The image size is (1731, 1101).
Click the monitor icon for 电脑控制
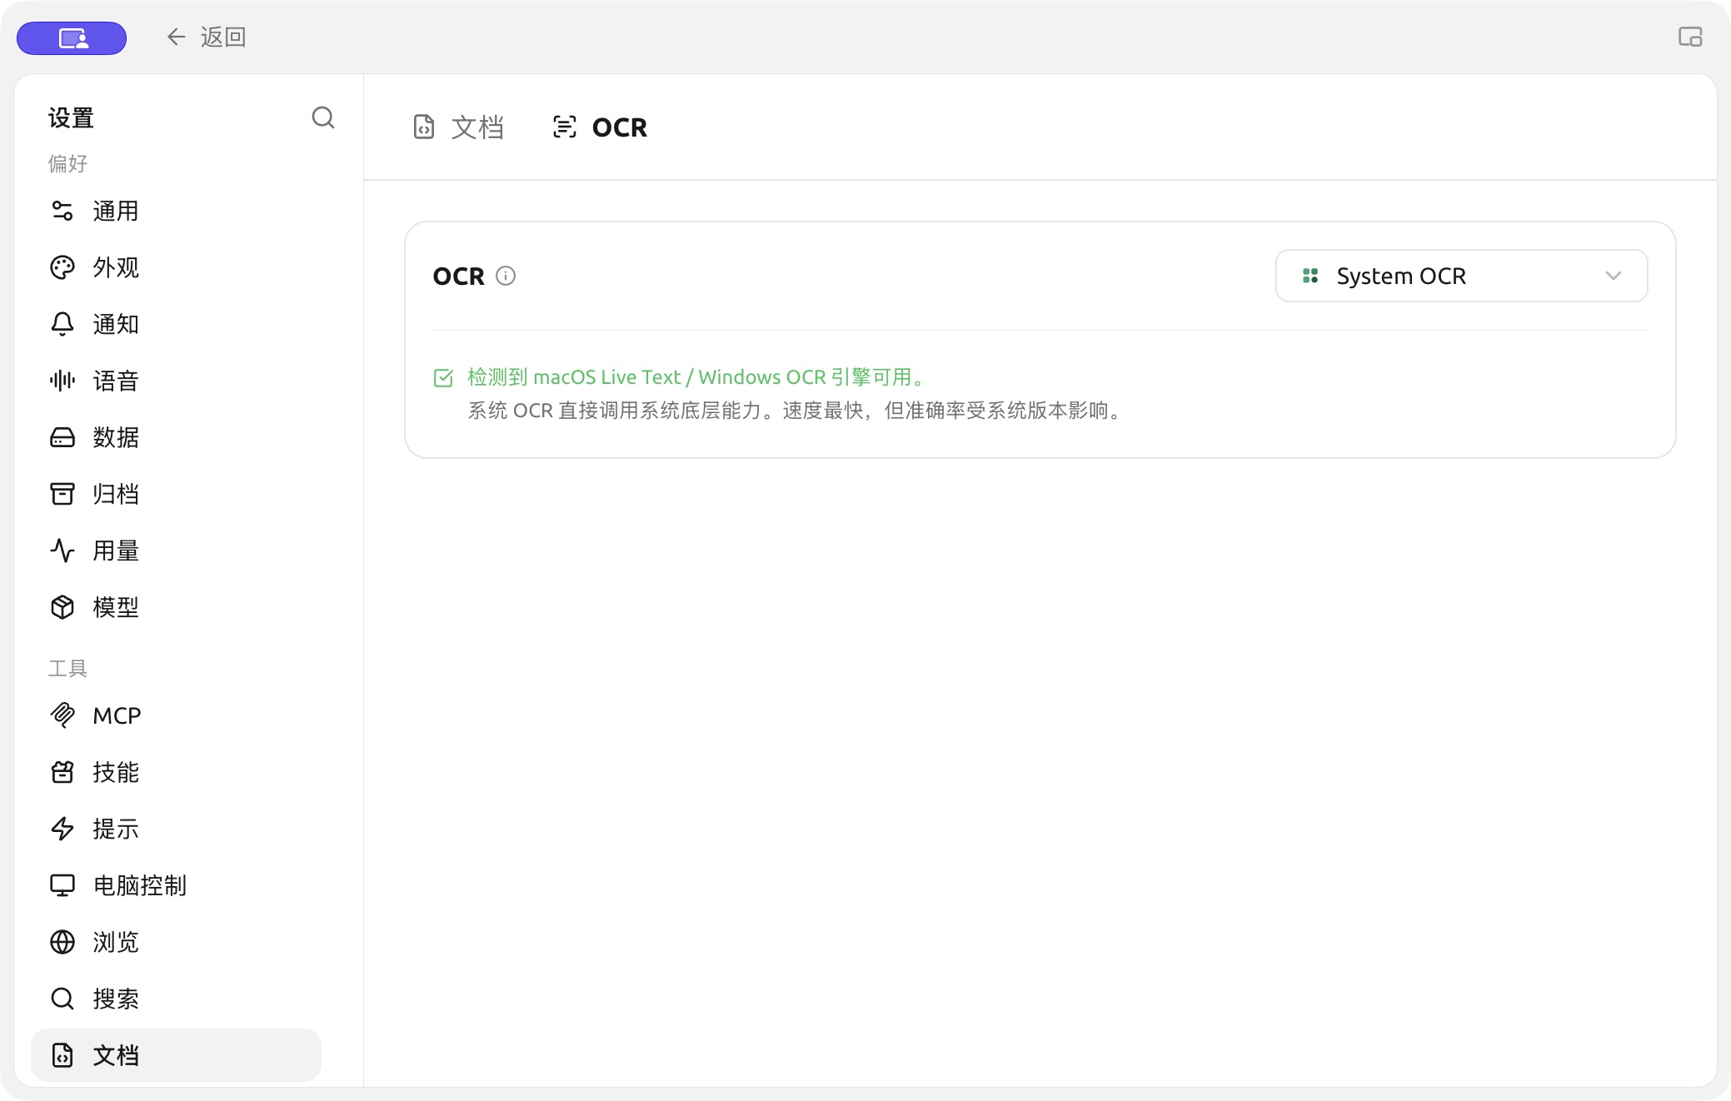tap(62, 885)
